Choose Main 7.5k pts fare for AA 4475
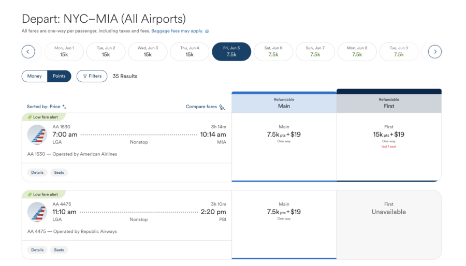 click(x=284, y=224)
